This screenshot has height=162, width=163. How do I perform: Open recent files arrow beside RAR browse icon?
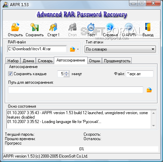click(x=78, y=49)
